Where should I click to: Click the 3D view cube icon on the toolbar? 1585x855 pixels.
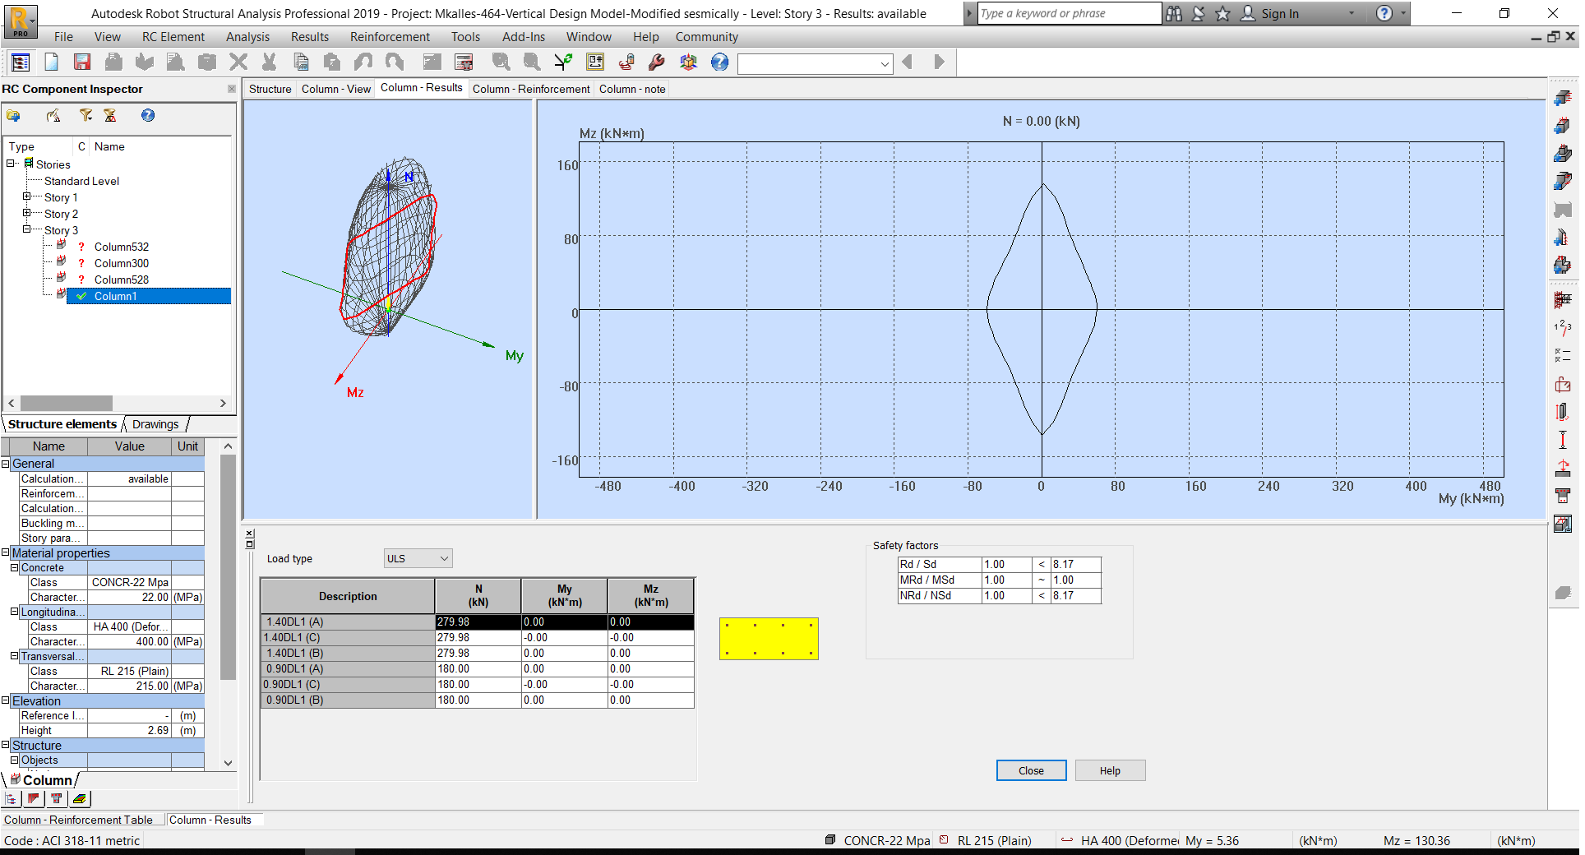pyautogui.click(x=689, y=62)
